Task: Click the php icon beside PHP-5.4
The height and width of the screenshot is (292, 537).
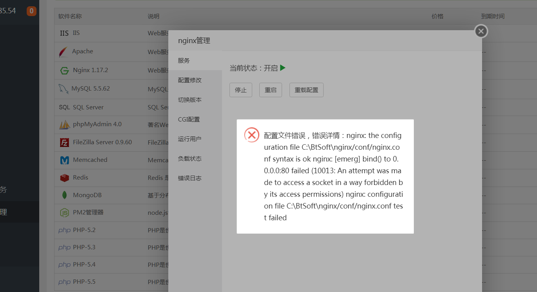Action: [x=64, y=265]
